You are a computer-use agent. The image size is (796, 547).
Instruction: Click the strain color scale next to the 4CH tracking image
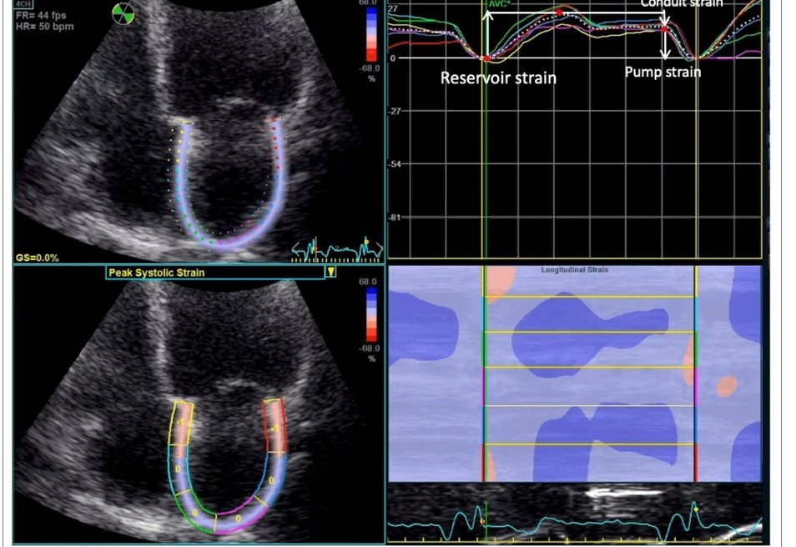click(x=372, y=33)
